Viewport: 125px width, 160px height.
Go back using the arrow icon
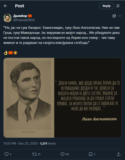point(6,6)
